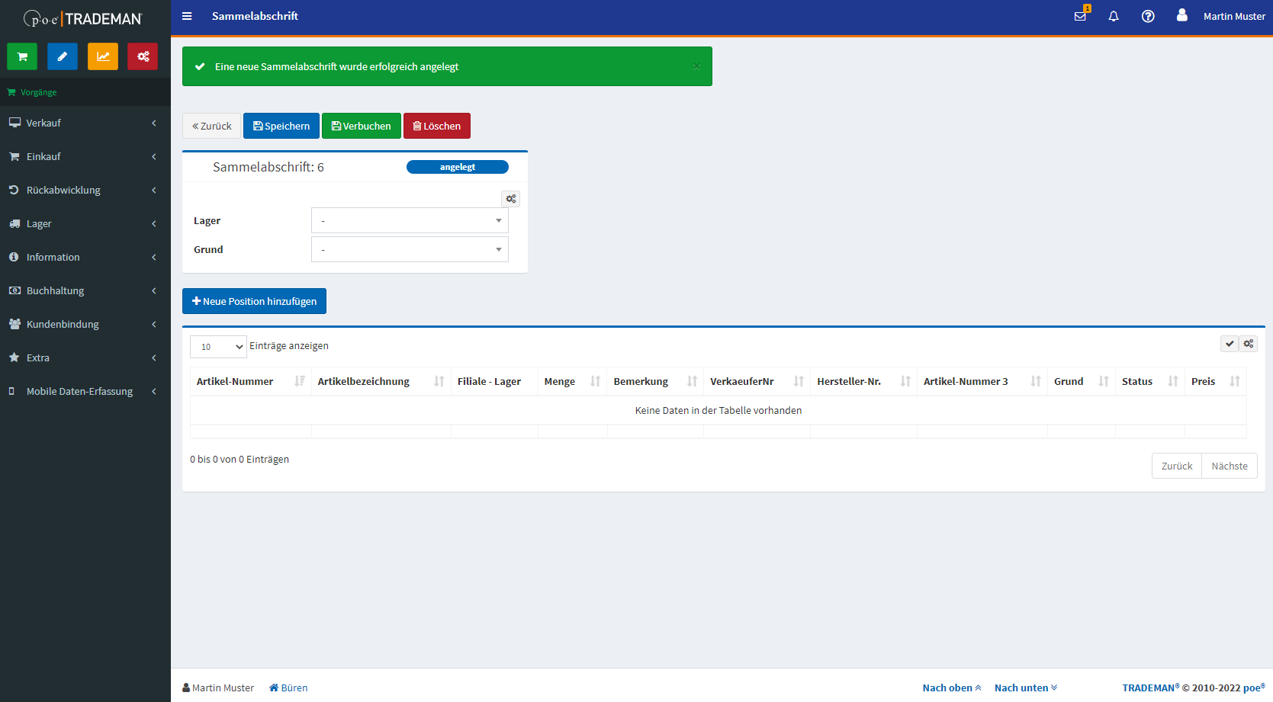
Task: Open the orange chart statistics icon
Action: (103, 56)
